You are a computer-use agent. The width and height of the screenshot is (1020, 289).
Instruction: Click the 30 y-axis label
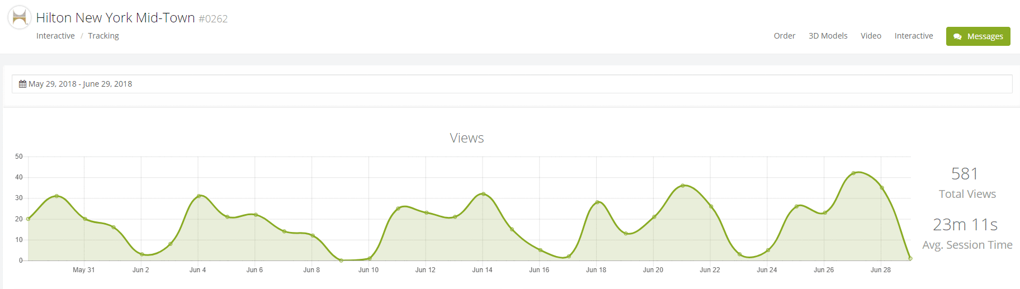click(x=19, y=198)
